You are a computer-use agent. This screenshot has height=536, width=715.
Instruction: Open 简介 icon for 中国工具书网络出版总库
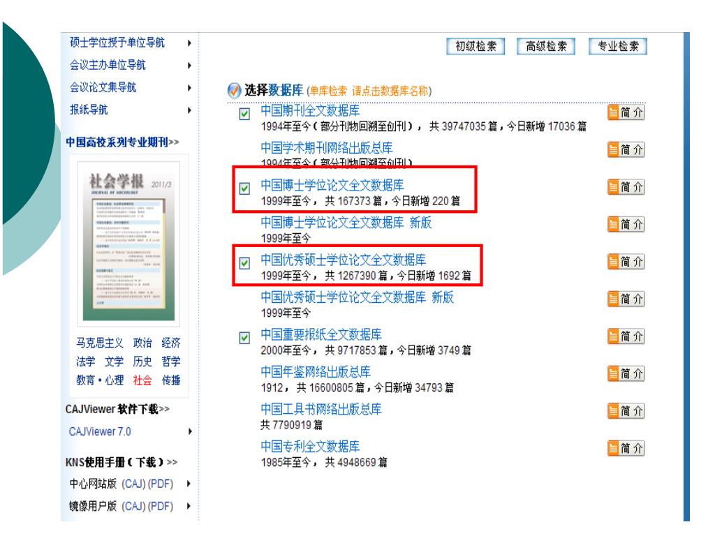[626, 411]
